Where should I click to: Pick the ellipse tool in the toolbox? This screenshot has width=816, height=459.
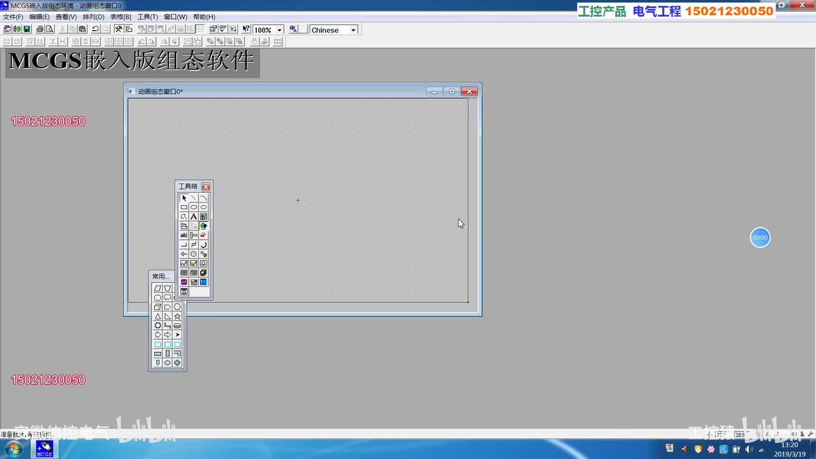(203, 207)
